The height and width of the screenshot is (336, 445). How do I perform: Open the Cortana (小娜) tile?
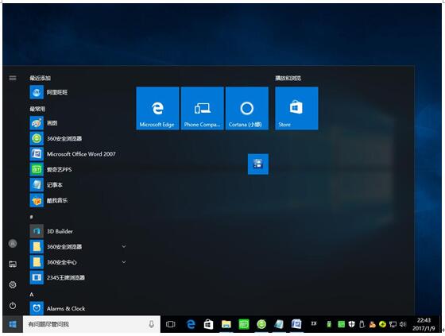click(x=246, y=108)
